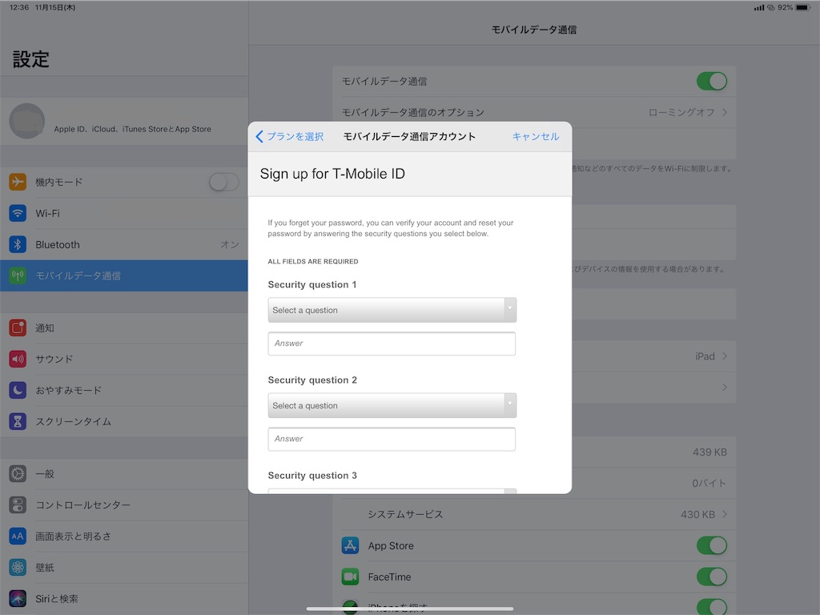The image size is (820, 615).
Task: Tap the Screen Time hourglass icon
Action: click(x=18, y=421)
